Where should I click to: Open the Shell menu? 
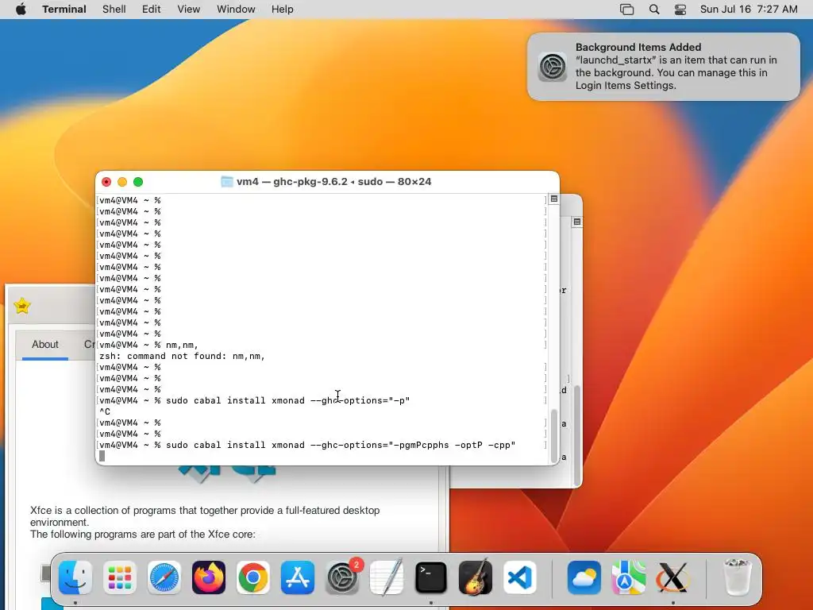tap(114, 10)
